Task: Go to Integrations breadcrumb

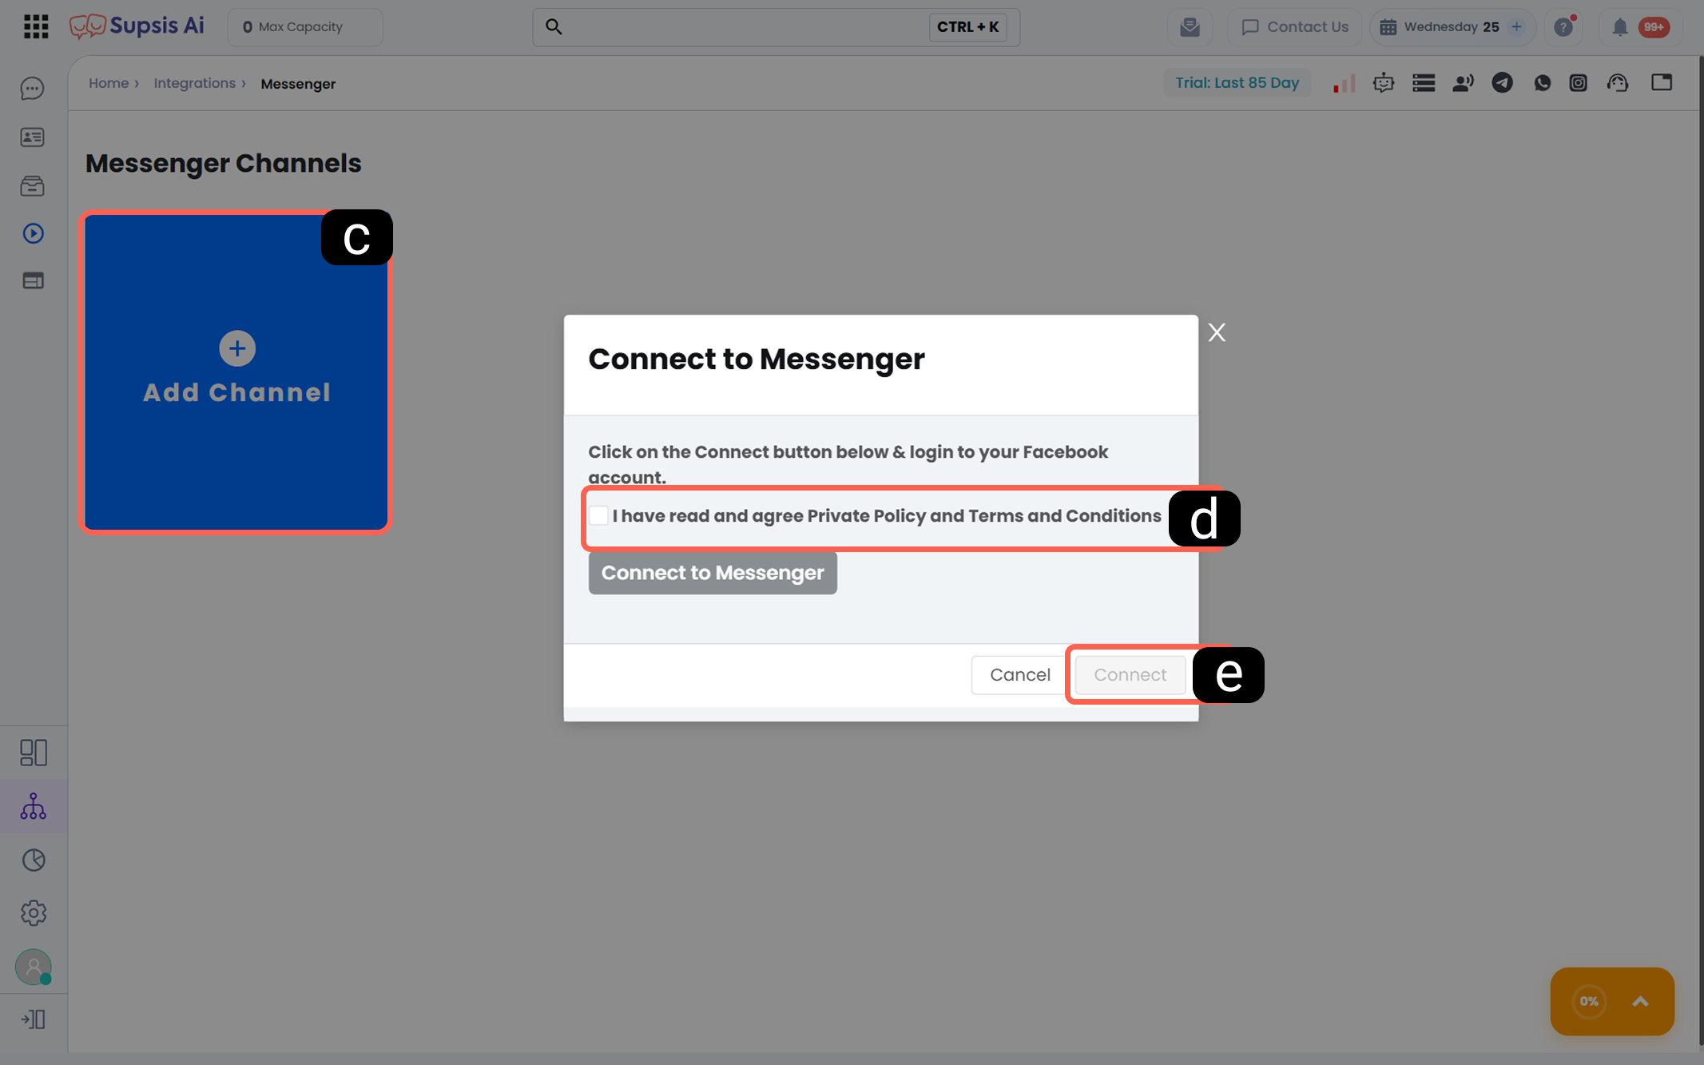Action: point(194,83)
